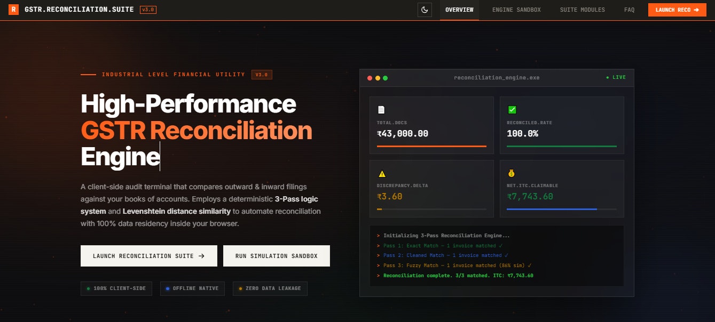Click the NET.ITC.CLAIMABLE label
The height and width of the screenshot is (322, 715).
[x=532, y=186]
